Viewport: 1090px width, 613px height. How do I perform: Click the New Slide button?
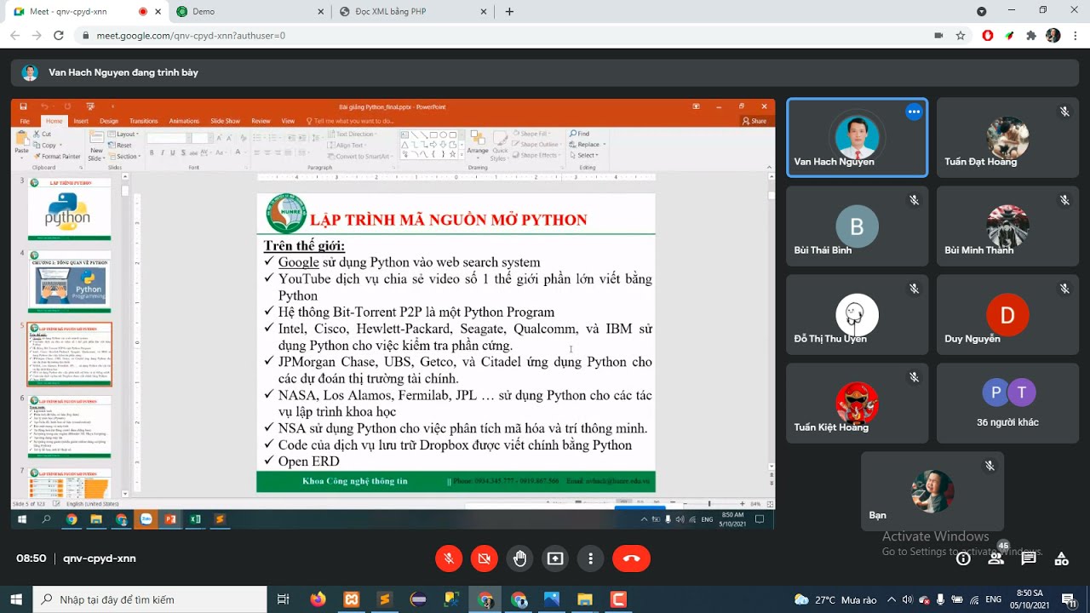(x=96, y=146)
